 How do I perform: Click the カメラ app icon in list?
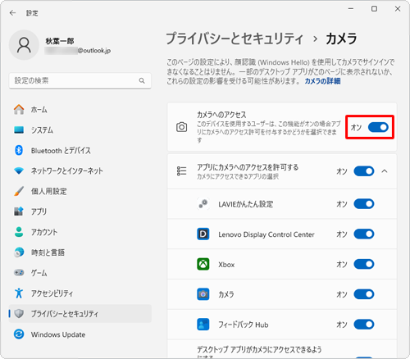pos(203,294)
